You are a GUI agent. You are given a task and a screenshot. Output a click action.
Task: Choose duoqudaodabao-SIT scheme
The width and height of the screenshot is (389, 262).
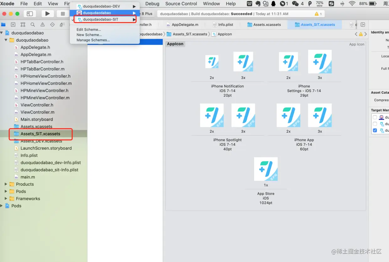coord(105,19)
